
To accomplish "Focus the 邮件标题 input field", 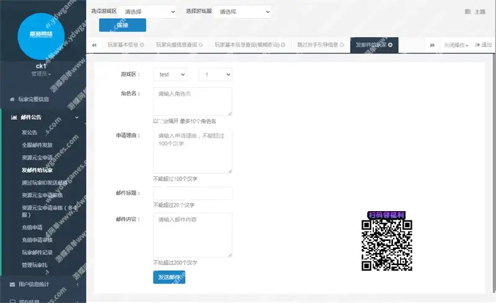I will [x=193, y=193].
